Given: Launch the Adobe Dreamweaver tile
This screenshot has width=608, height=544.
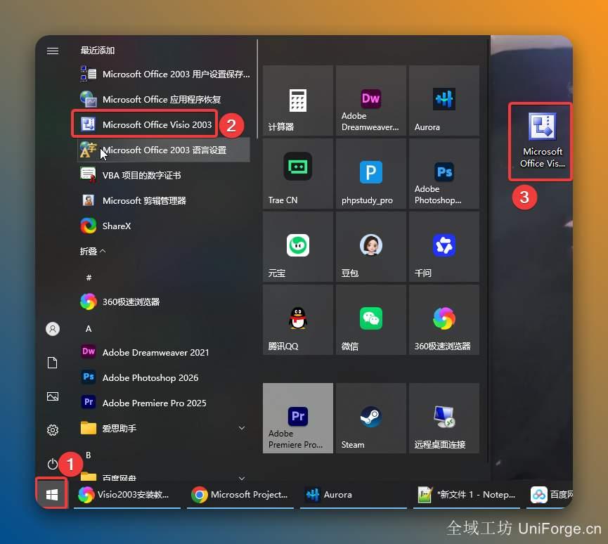Looking at the screenshot, I should pyautogui.click(x=371, y=101).
